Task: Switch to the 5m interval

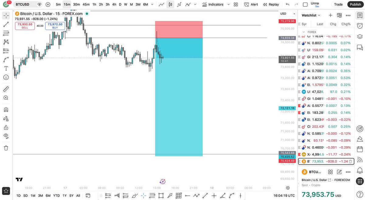Action: 58,5
